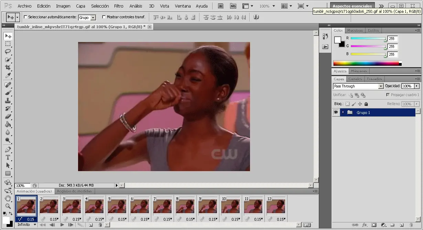Select the Type tool
Image resolution: width=423 pixels, height=230 pixels.
tap(8, 157)
